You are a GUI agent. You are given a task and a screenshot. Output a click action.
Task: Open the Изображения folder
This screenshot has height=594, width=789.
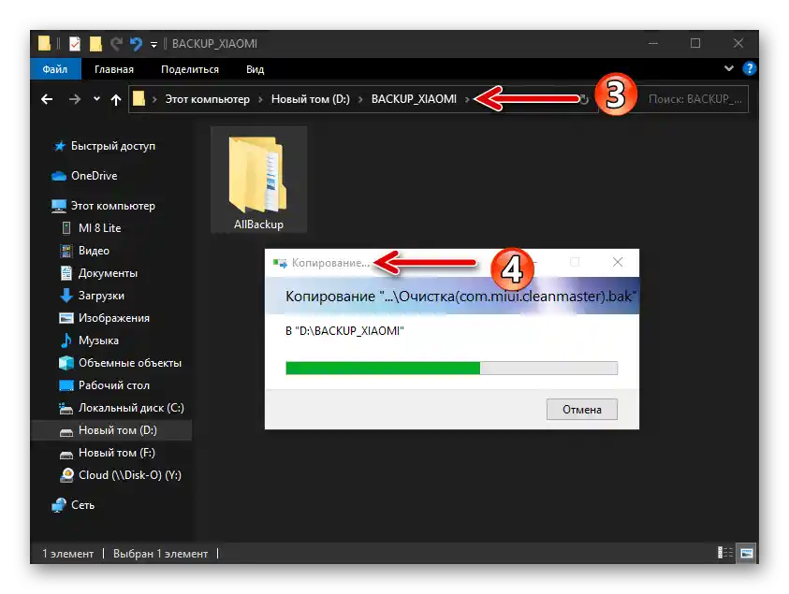[114, 318]
